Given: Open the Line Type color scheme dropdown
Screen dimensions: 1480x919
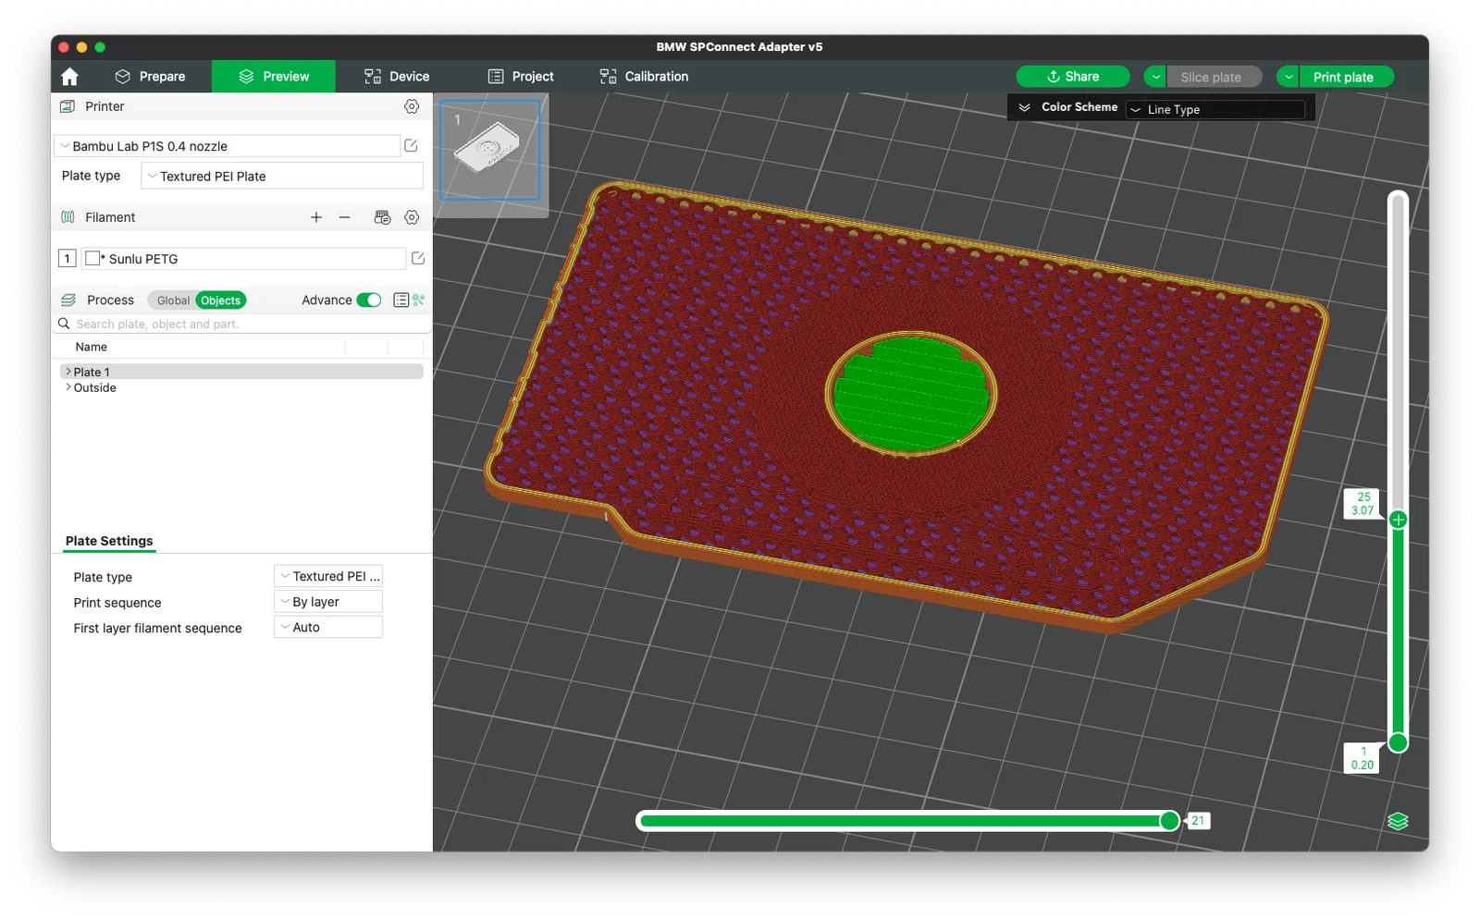Looking at the screenshot, I should tap(1215, 109).
